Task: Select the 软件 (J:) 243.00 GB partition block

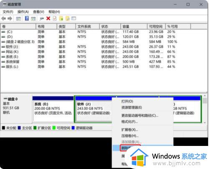Action: 94,109
